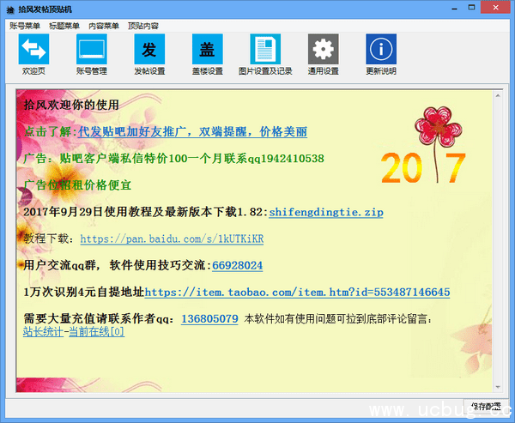Open the 账号菜单 menu

click(x=25, y=26)
